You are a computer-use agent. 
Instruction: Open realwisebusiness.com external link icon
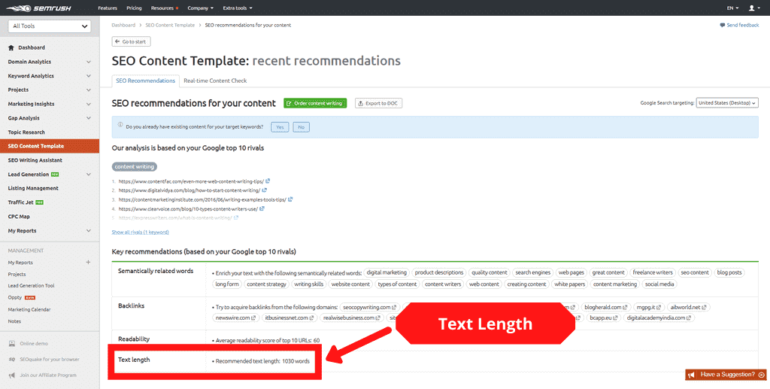pos(379,318)
